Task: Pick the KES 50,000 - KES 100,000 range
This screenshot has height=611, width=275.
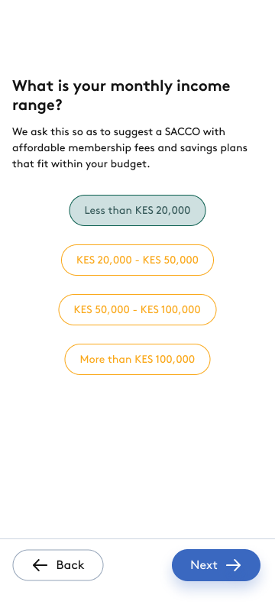Action: point(137,310)
